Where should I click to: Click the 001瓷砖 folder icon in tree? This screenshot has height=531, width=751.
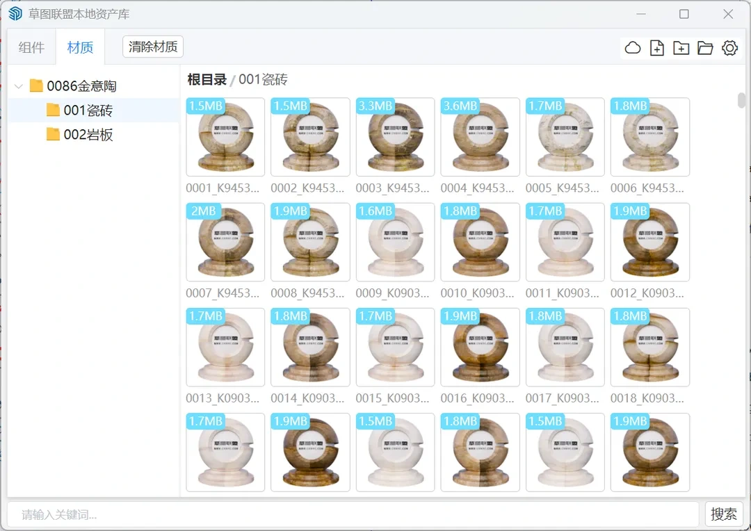point(53,111)
